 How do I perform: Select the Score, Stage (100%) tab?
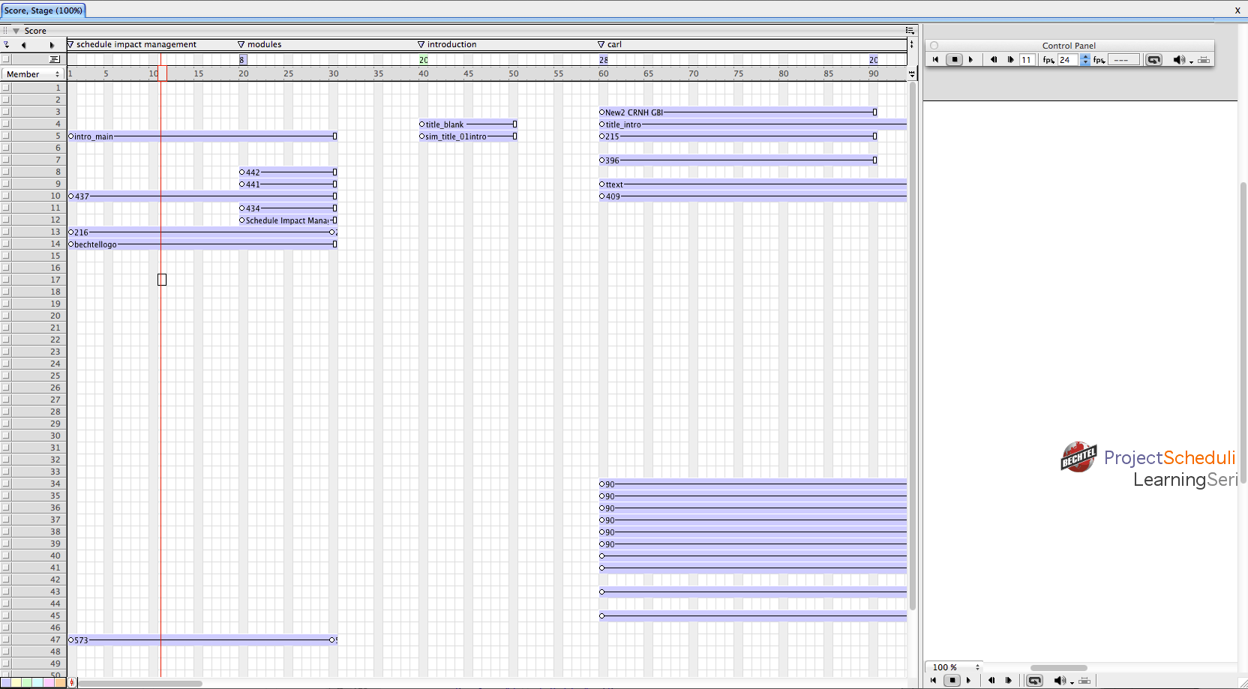click(43, 10)
